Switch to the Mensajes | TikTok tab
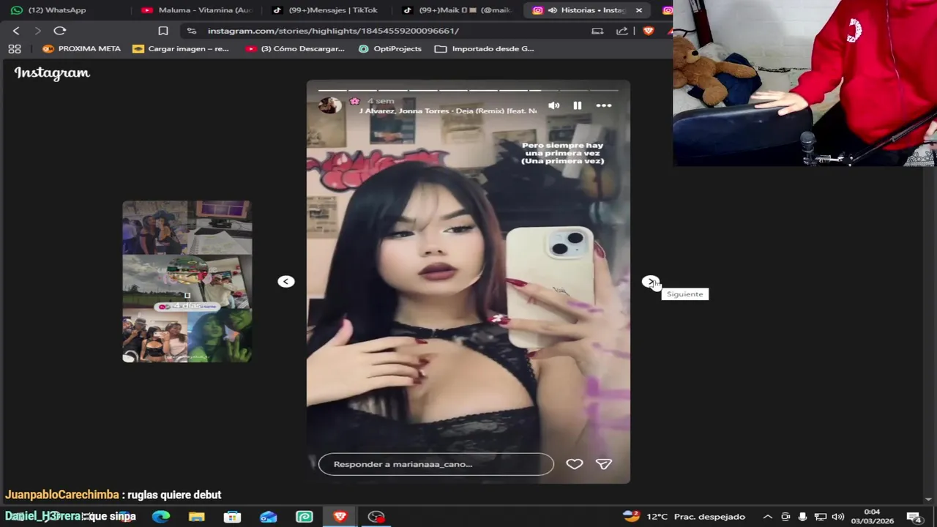The height and width of the screenshot is (527, 937). point(325,10)
